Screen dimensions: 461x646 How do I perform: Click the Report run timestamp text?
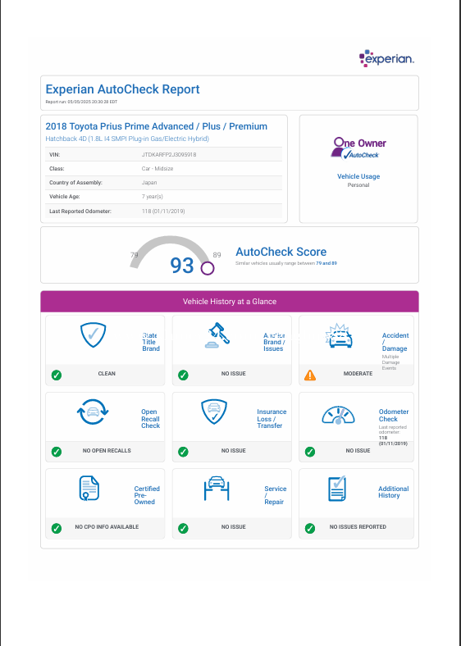pyautogui.click(x=81, y=102)
